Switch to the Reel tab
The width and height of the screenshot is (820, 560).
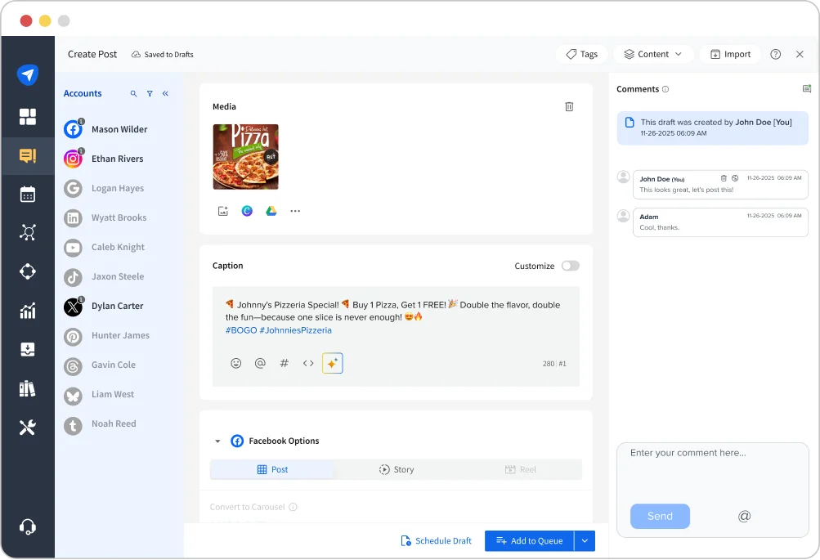coord(520,469)
